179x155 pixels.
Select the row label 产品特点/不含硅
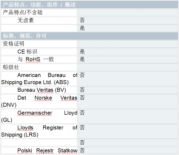[x=23, y=12]
